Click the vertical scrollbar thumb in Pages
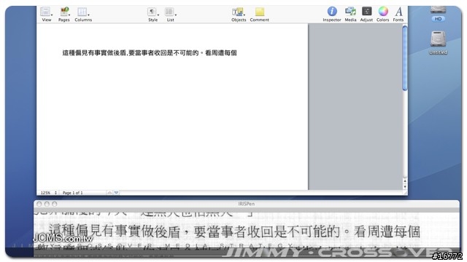The image size is (467, 262). click(x=405, y=58)
